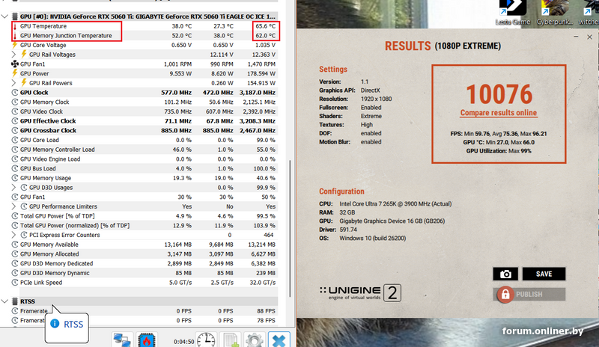Click the GPU Power maximum value 178.594 W
The height and width of the screenshot is (347, 599).
pos(261,73)
